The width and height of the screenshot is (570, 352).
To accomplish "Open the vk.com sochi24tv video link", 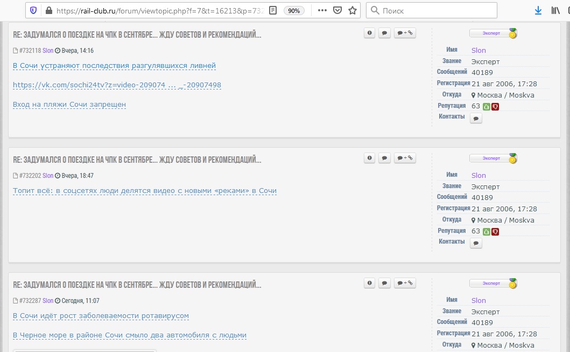I will click(x=117, y=85).
